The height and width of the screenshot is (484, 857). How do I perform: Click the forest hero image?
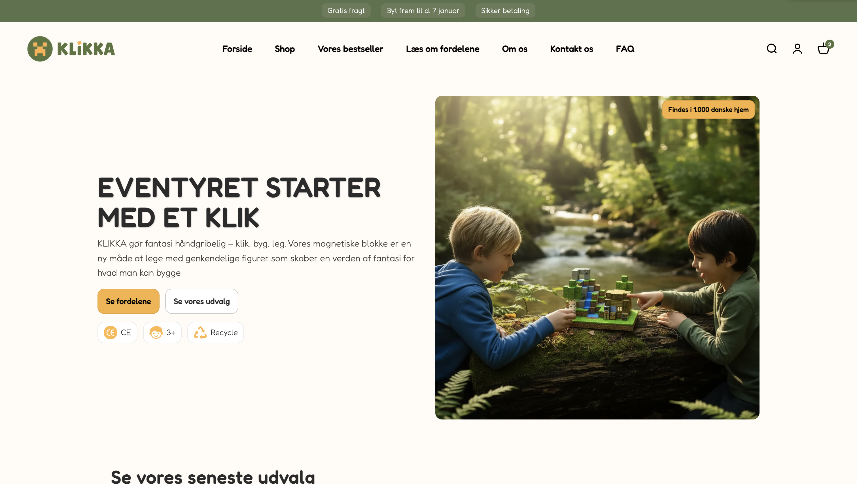click(x=597, y=257)
